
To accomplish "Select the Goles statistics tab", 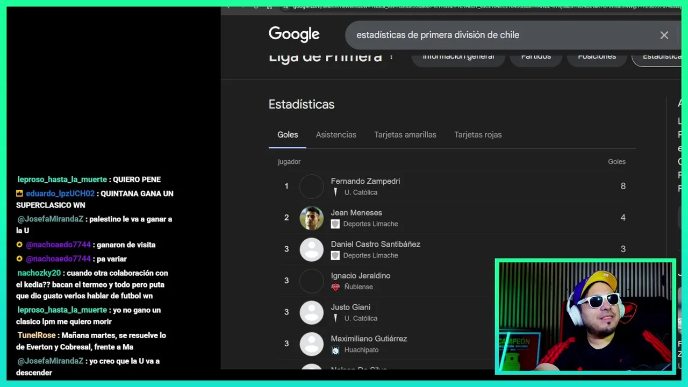I will point(288,134).
